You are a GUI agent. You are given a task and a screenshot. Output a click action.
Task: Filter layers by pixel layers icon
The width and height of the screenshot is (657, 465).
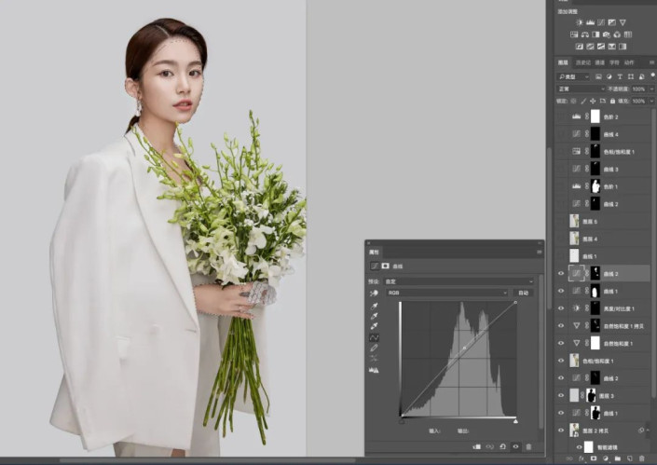(599, 76)
